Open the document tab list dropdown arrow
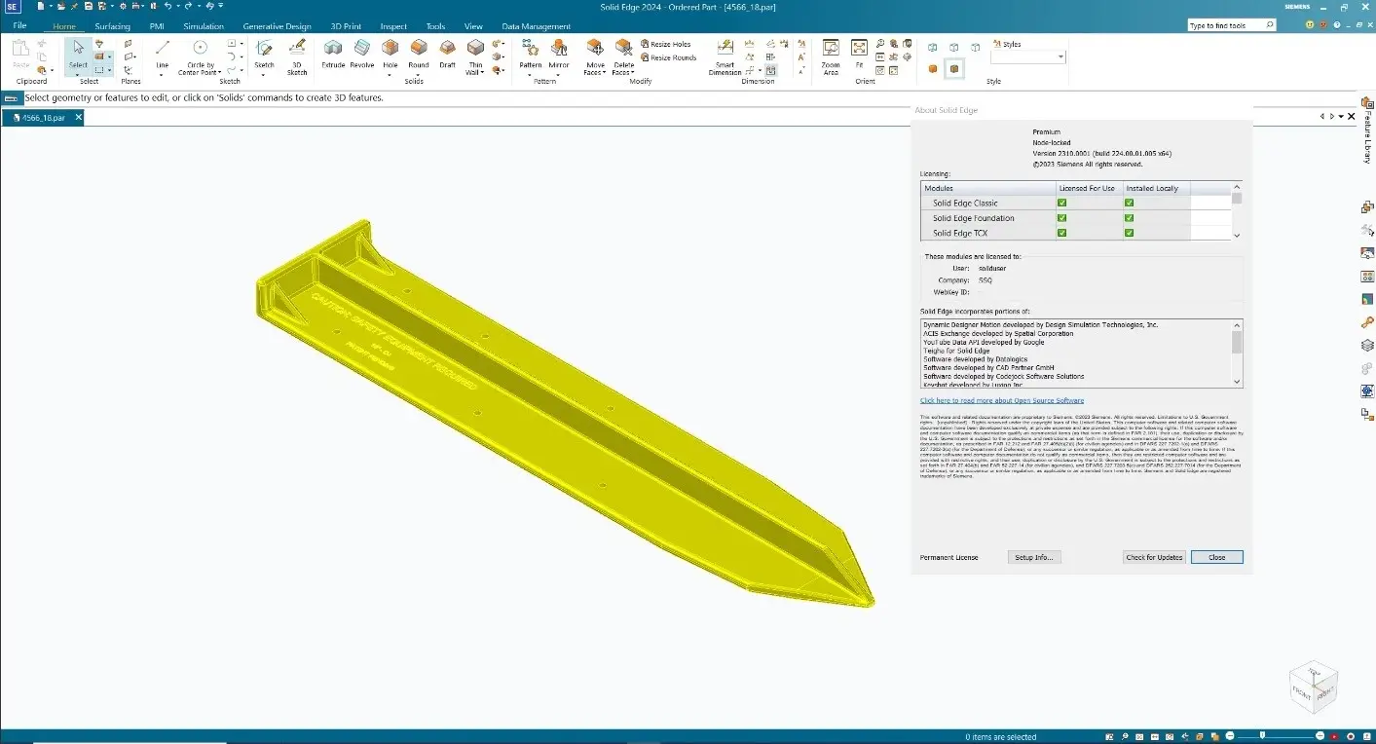1376x744 pixels. coord(1341,117)
